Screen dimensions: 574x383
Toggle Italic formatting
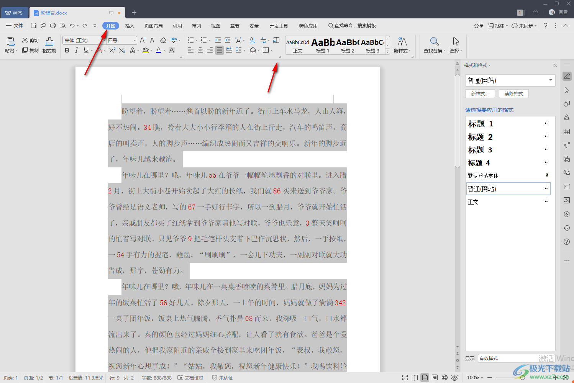77,50
